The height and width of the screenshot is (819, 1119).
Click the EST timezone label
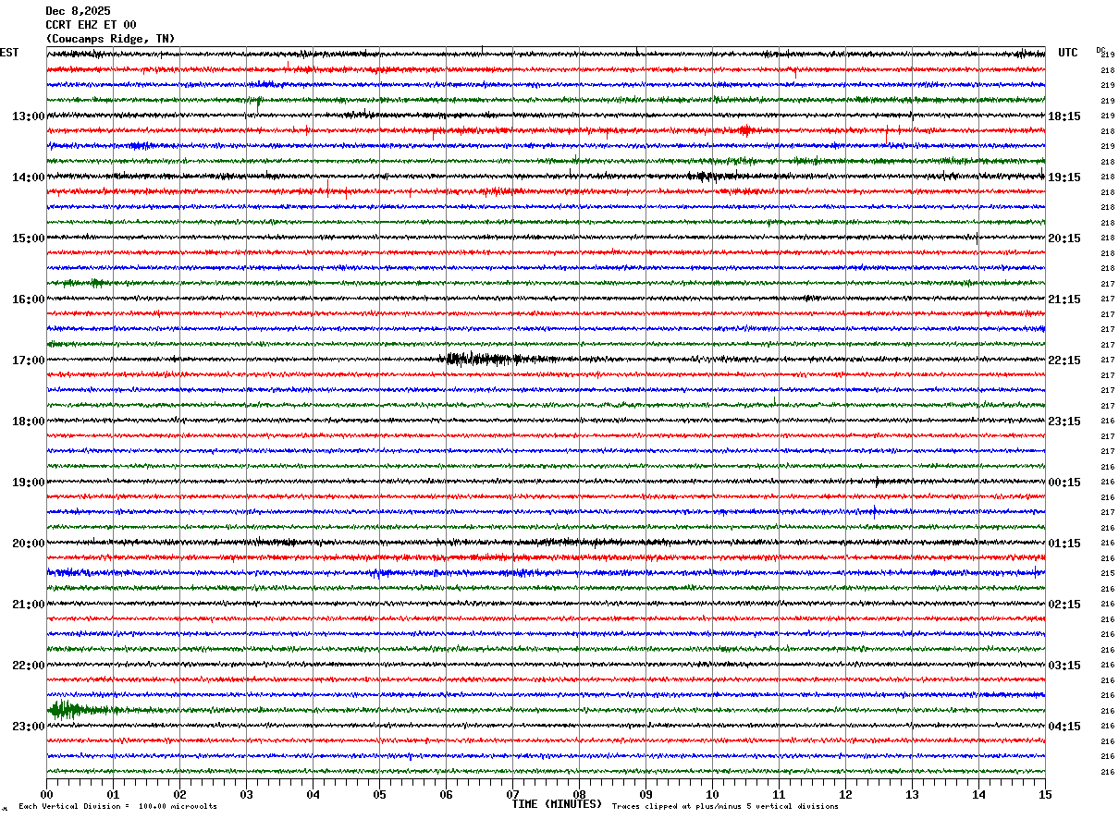pyautogui.click(x=9, y=53)
